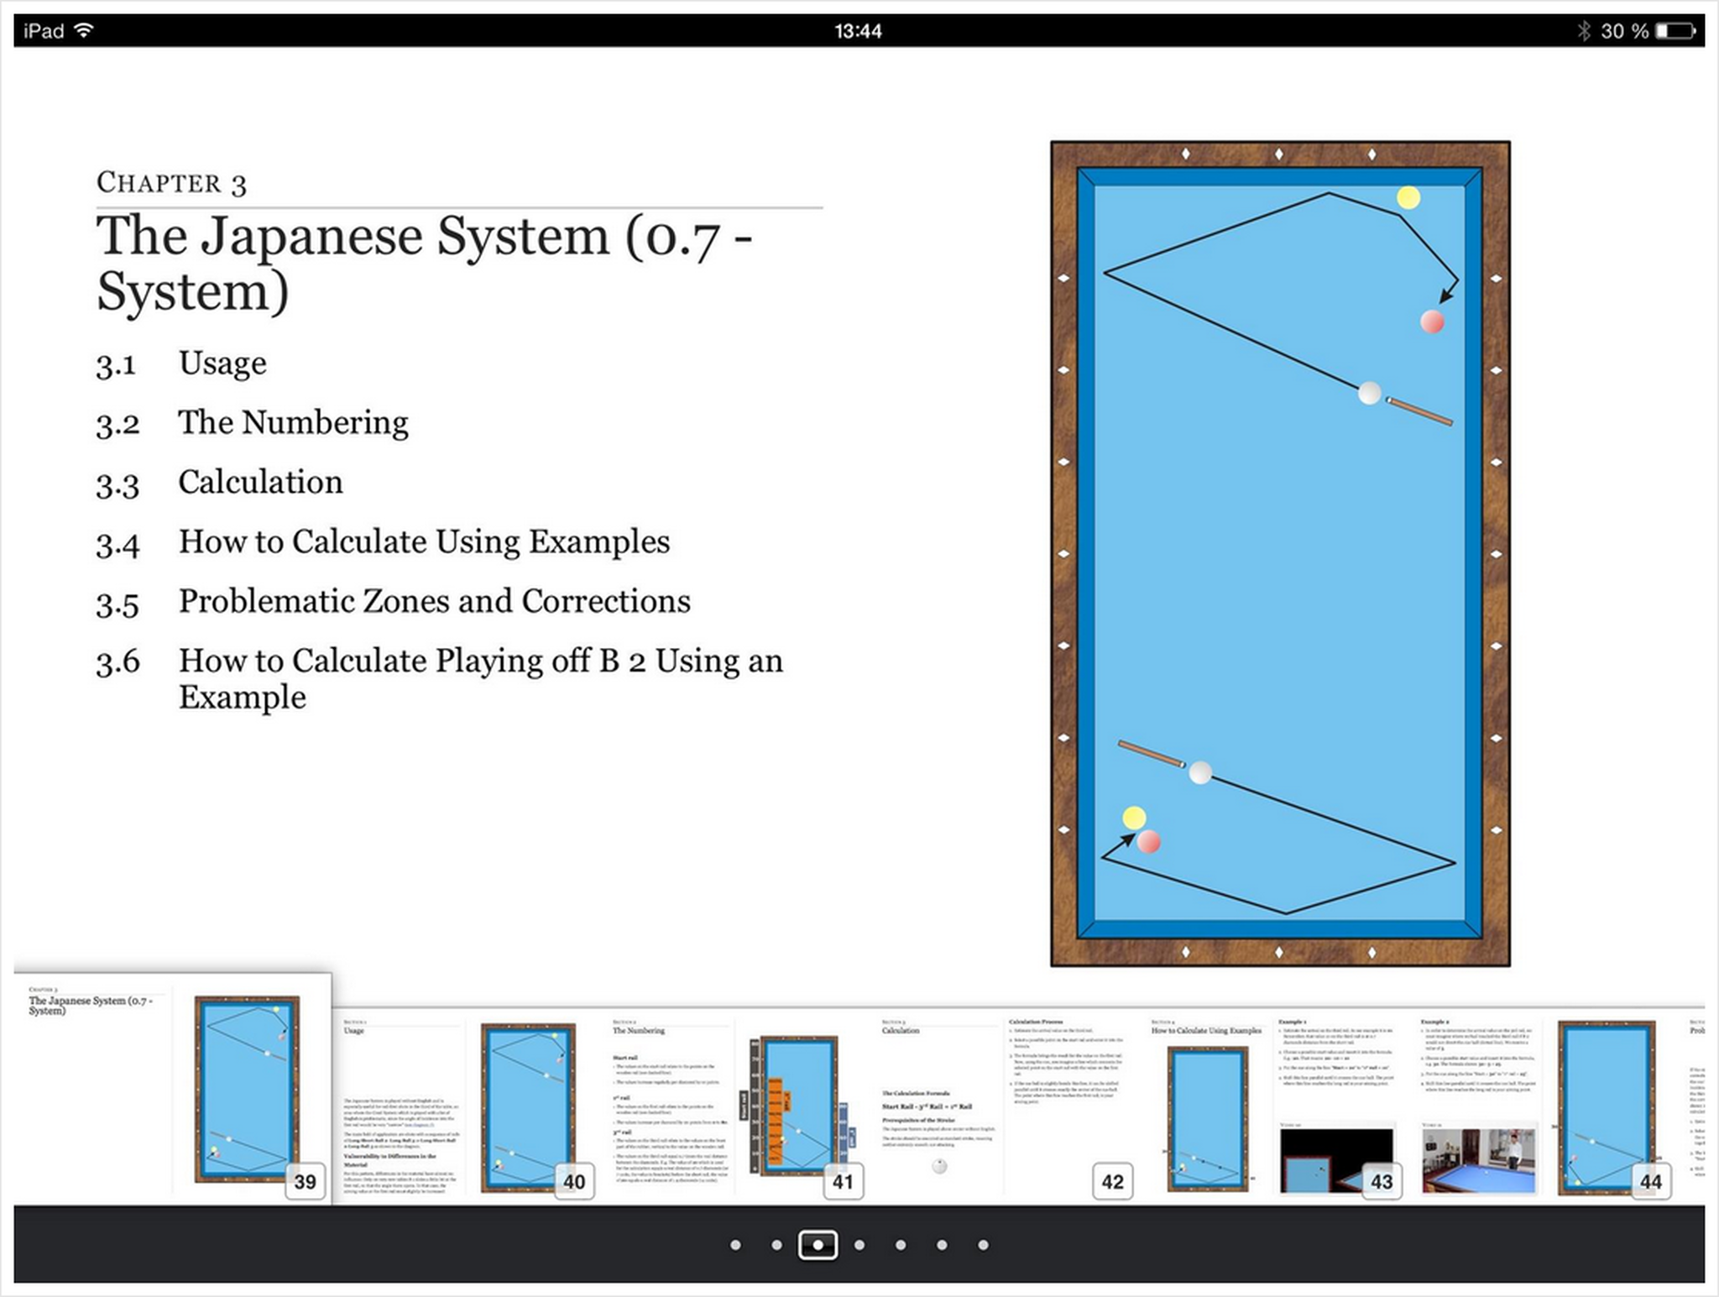Select the first chapter dot
This screenshot has width=1719, height=1297.
coord(735,1245)
